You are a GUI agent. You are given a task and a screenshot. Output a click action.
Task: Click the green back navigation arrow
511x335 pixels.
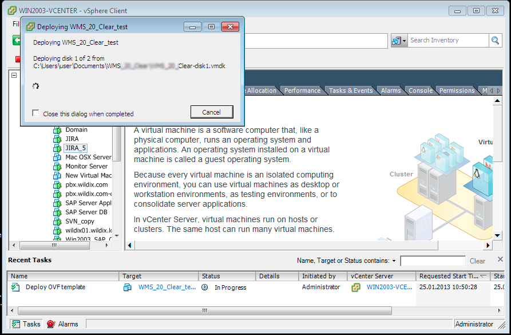(x=16, y=41)
